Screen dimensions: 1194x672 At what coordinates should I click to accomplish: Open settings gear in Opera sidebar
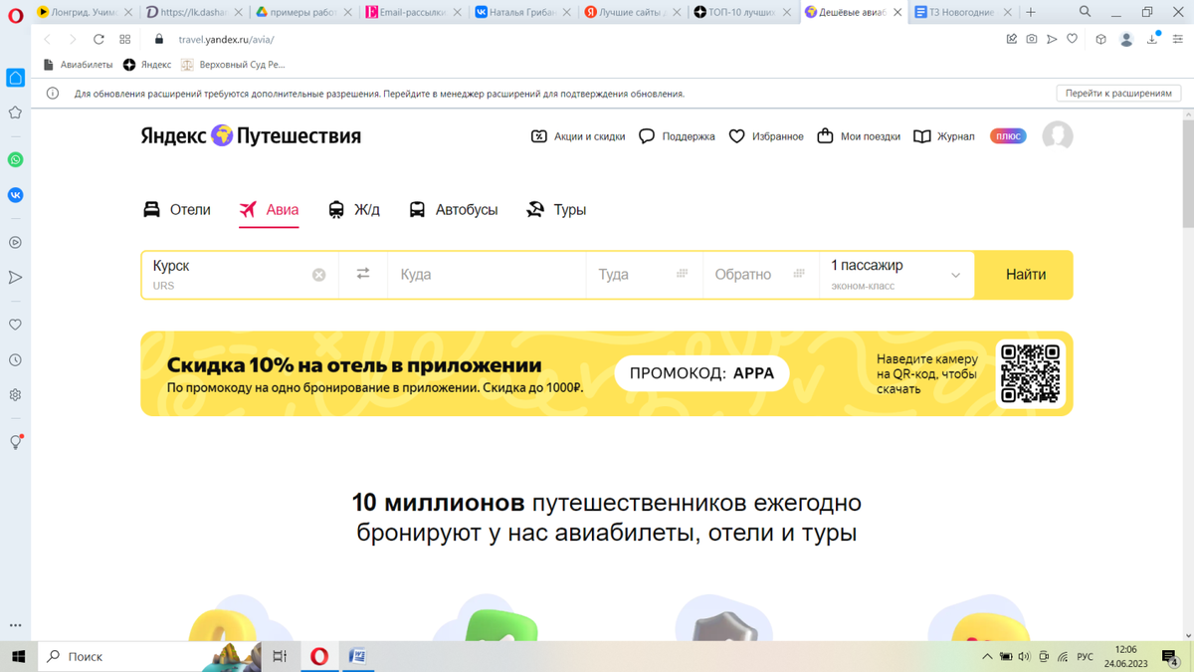(16, 395)
